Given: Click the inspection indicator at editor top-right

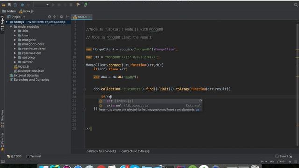Looking at the screenshot, I should [x=297, y=21].
